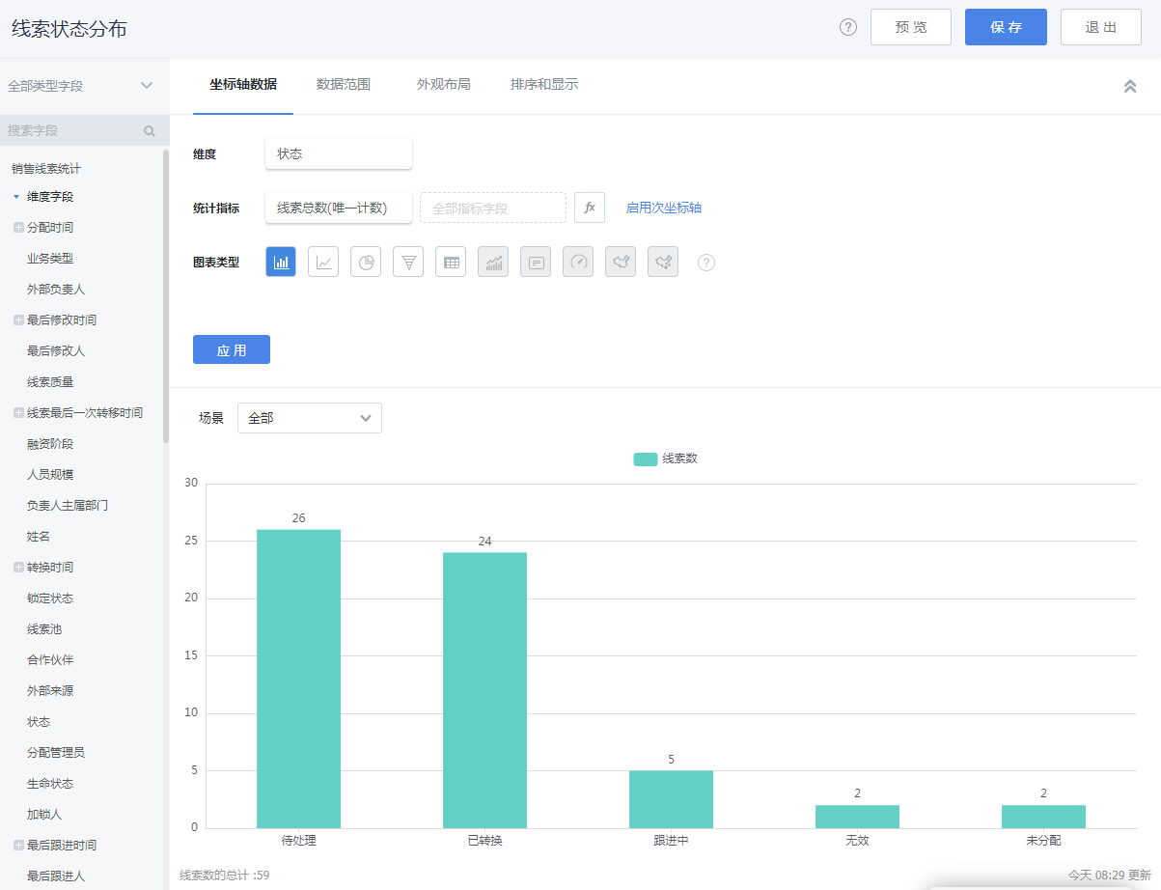
Task: Toggle the 线索数 legend color swatch
Action: (x=645, y=459)
